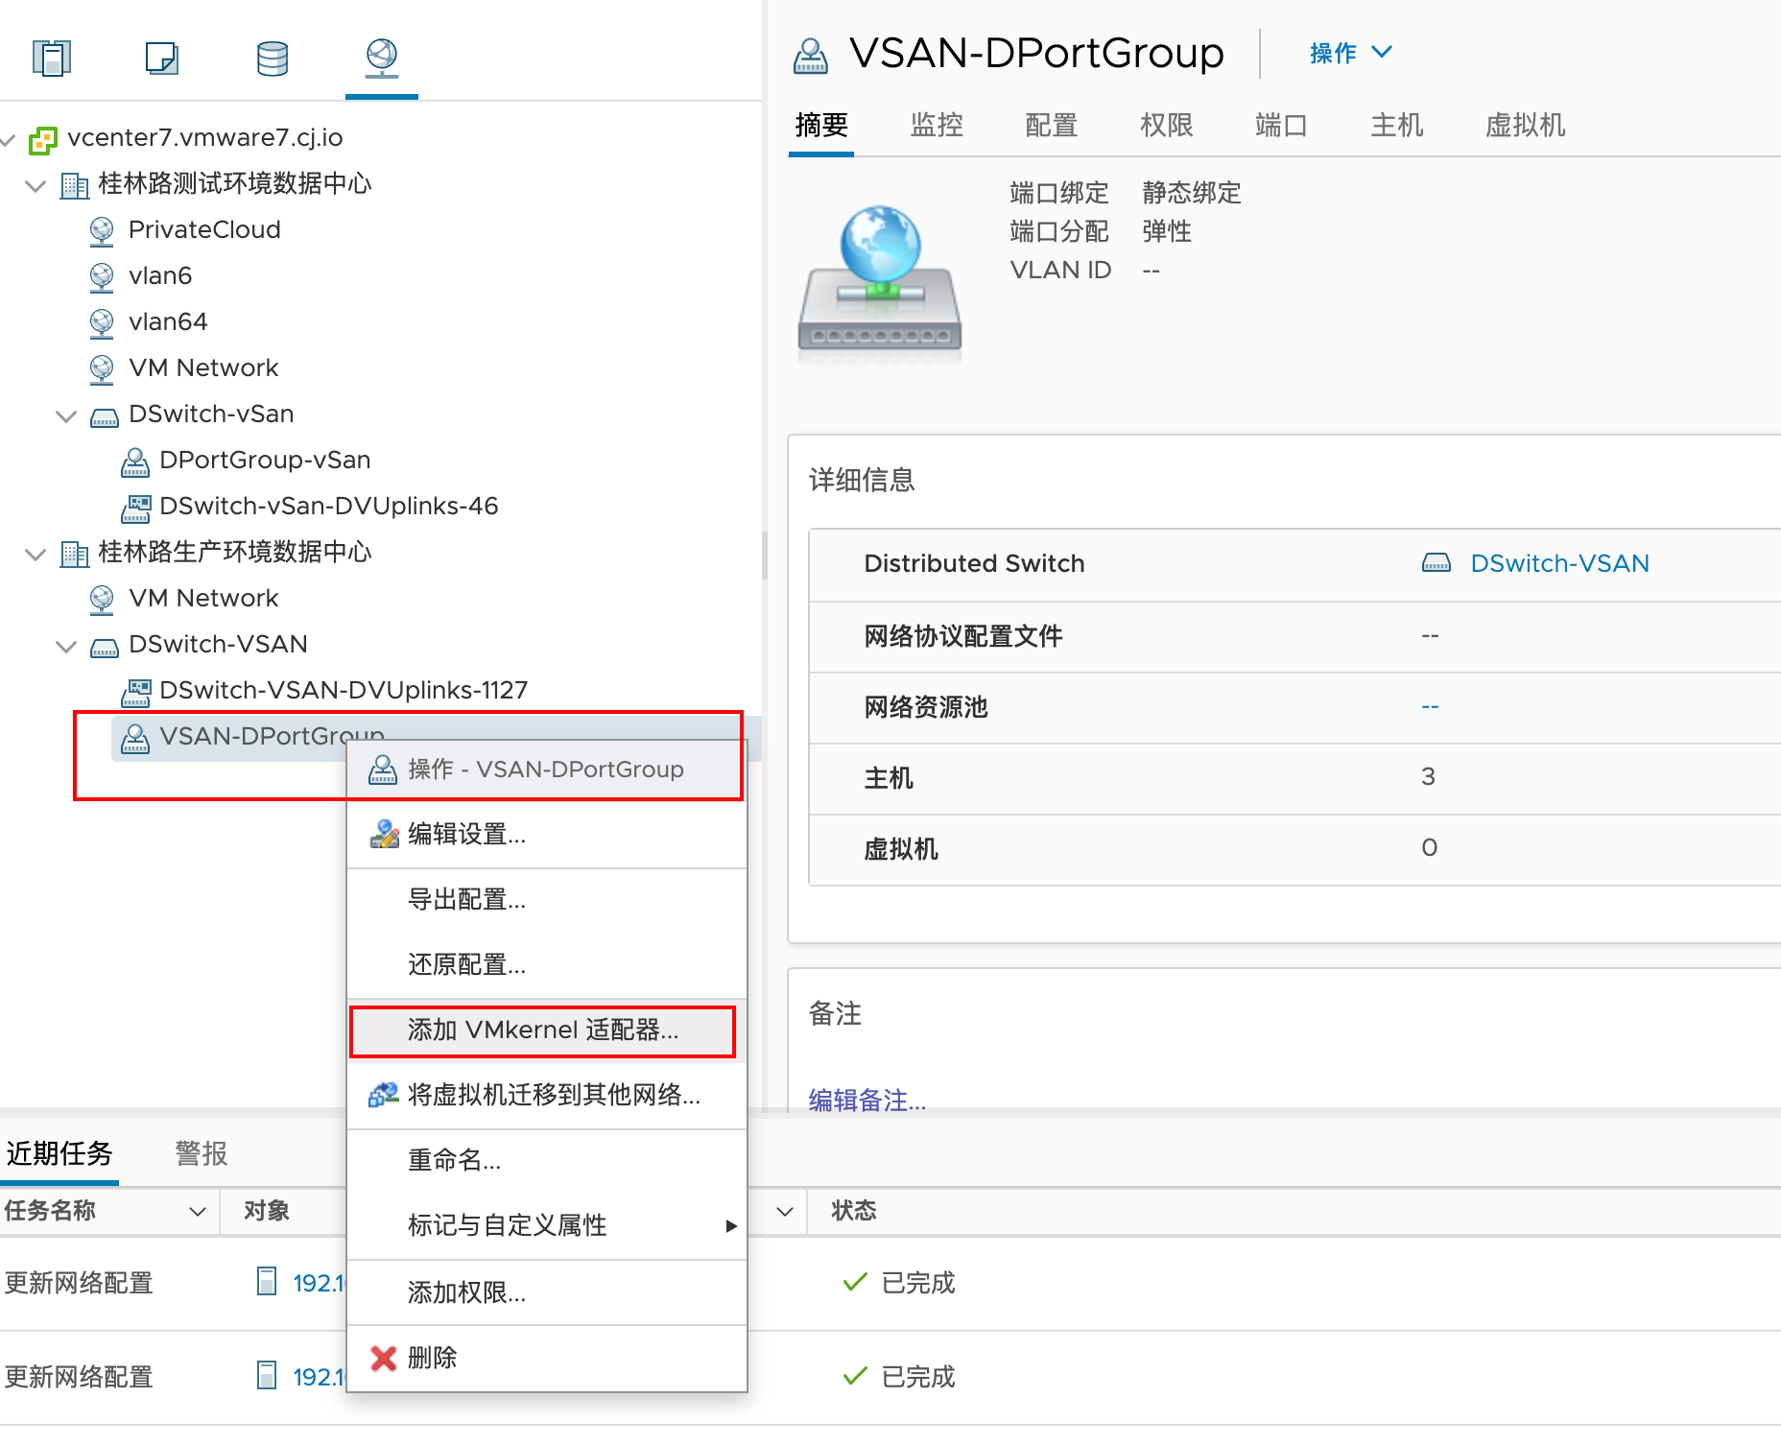
Task: Switch to the 虚拟机 tab
Action: click(1526, 126)
